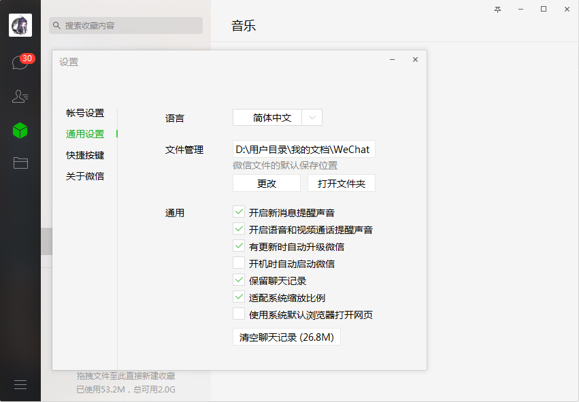Select the Contacts icon
This screenshot has width=579, height=402.
tap(20, 97)
